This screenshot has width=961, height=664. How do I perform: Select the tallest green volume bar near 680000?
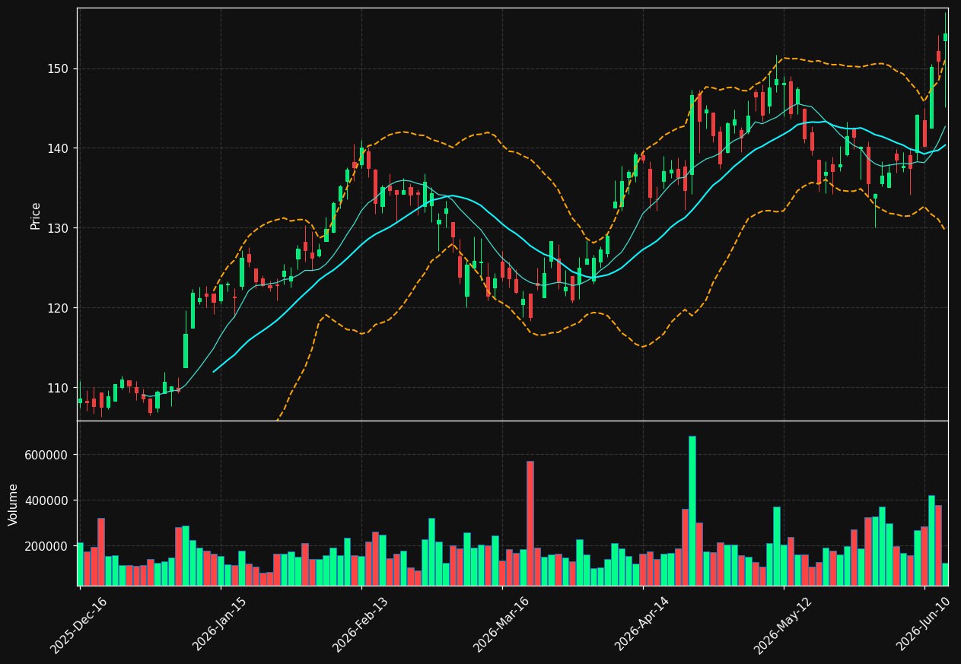tap(692, 510)
